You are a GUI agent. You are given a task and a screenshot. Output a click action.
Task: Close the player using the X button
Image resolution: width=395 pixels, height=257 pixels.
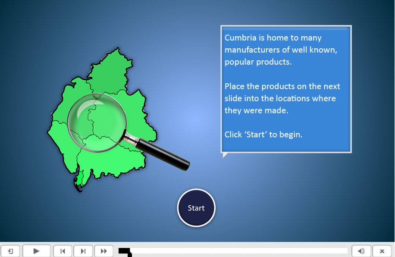382,251
